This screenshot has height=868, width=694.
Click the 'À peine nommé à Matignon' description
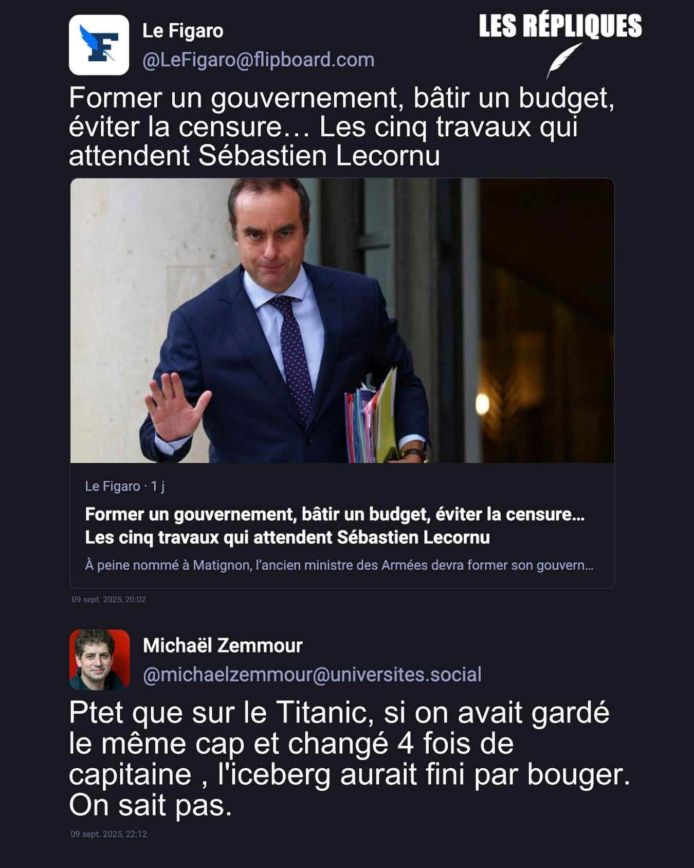click(x=339, y=565)
